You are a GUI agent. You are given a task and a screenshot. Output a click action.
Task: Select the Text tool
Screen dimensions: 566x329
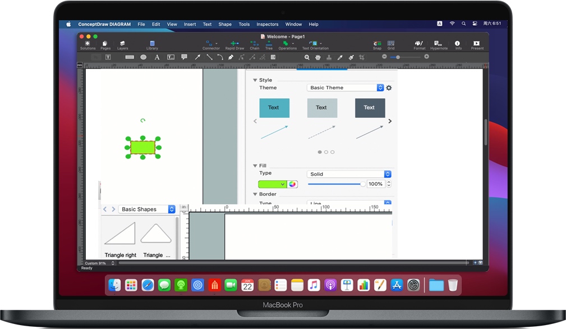[x=157, y=57]
